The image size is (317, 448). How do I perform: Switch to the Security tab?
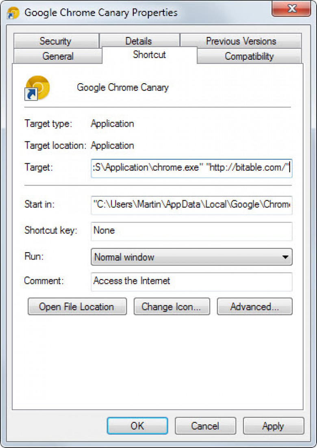point(56,41)
